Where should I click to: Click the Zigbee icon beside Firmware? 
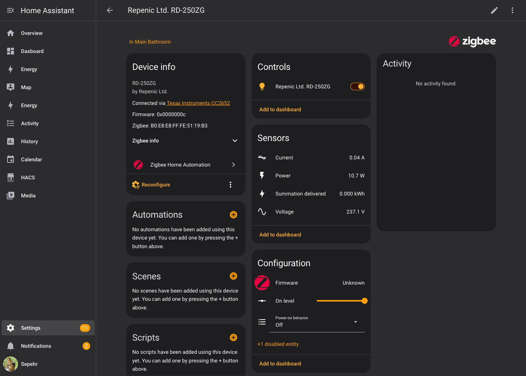262,283
